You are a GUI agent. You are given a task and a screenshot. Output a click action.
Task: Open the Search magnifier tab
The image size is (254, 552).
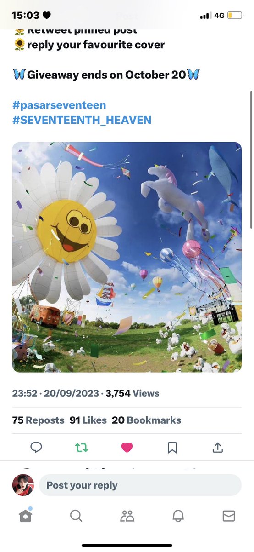pos(76,516)
